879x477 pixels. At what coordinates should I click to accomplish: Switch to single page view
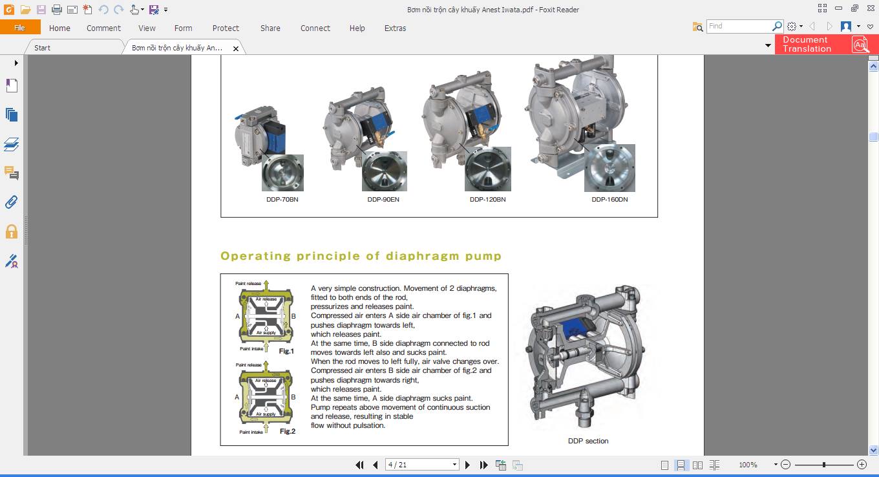(665, 465)
